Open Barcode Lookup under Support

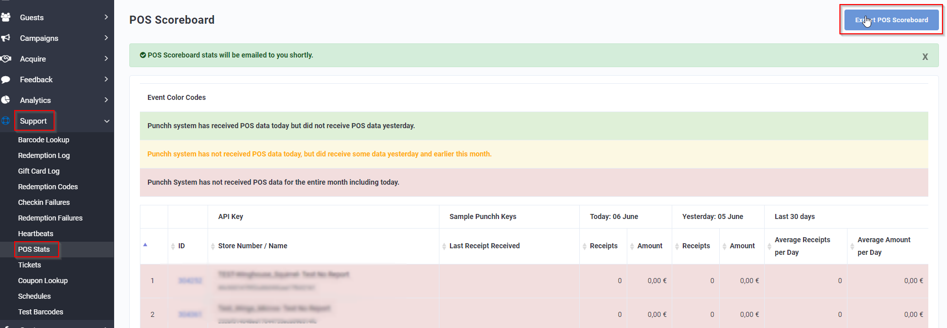coord(43,140)
